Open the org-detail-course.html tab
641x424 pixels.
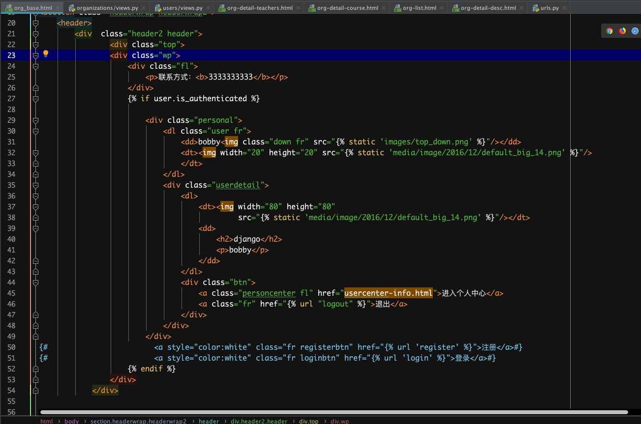[x=347, y=8]
